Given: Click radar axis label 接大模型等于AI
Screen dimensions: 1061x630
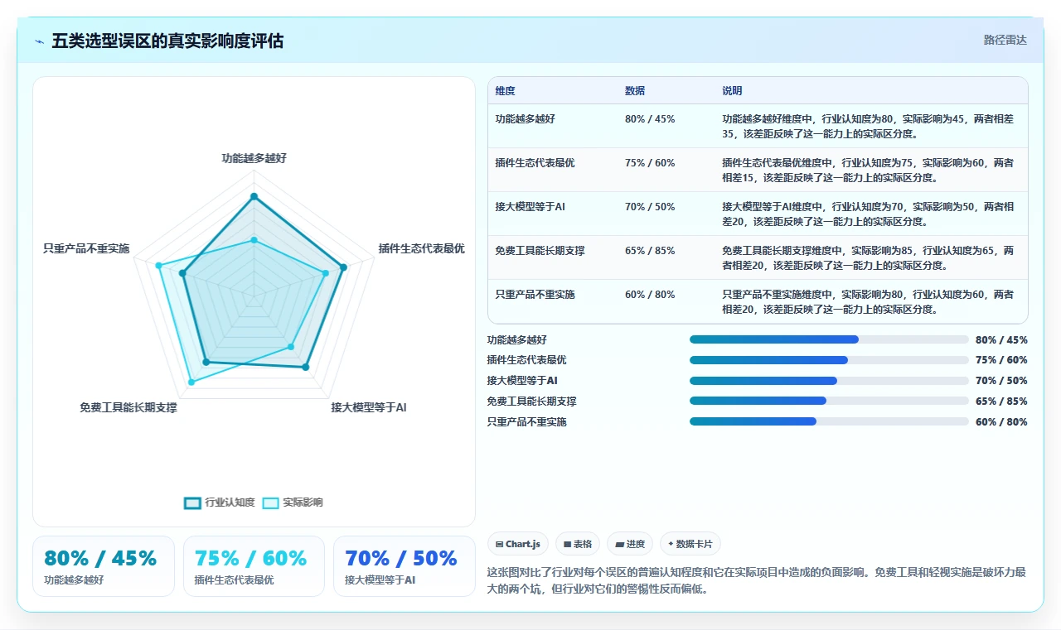Looking at the screenshot, I should [x=369, y=407].
